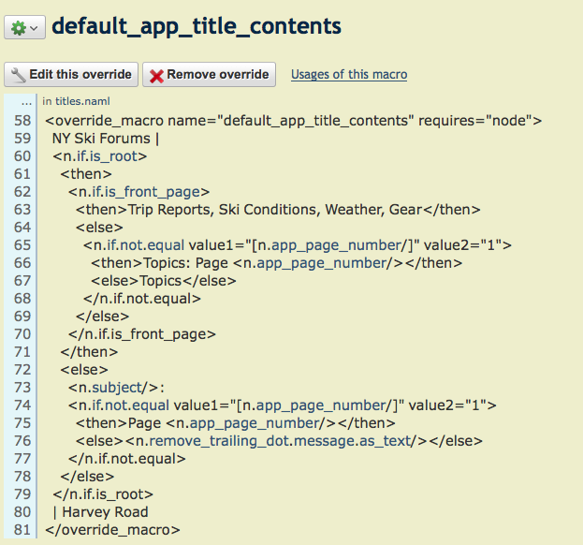Open the gear settings dropdown menu
Image resolution: width=583 pixels, height=545 pixels.
tap(24, 28)
